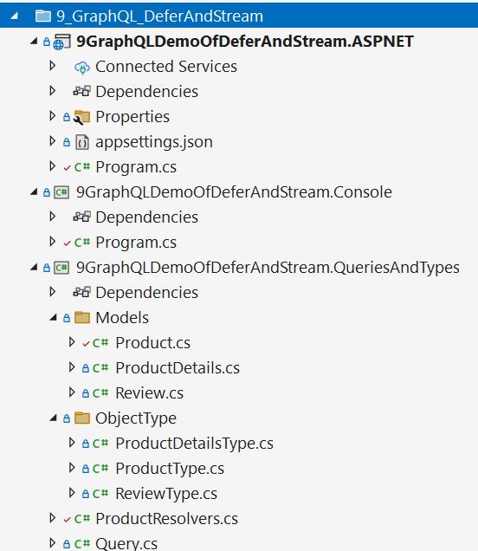Click the Properties wrench folder icon
Screen dimensions: 478x551
(82, 117)
